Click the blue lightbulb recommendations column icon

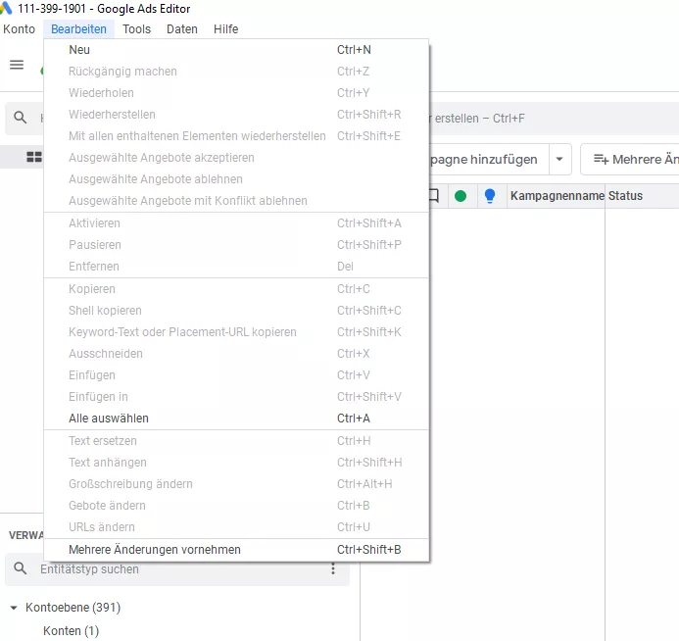[x=490, y=196]
